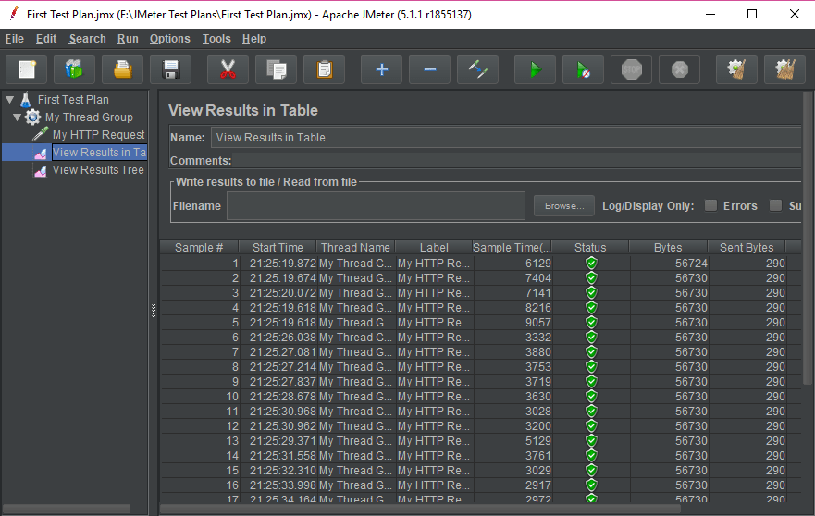Click the Copy toolbar icon
815x516 pixels.
(x=276, y=69)
